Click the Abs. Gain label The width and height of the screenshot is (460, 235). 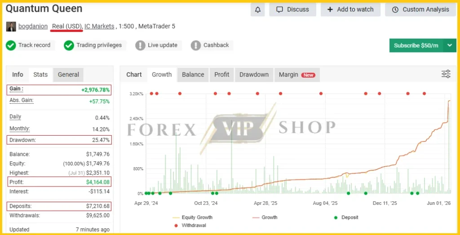22,100
